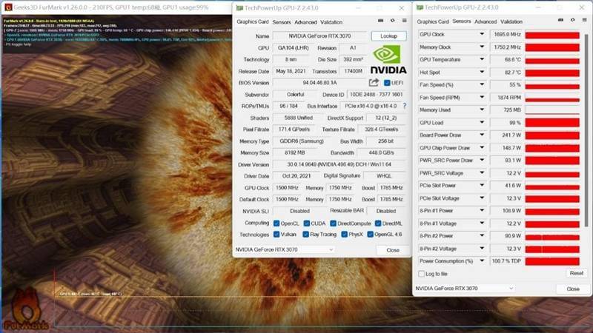The height and width of the screenshot is (333, 593).
Task: Switch to Advanced tab in Sensors window
Action: click(486, 21)
